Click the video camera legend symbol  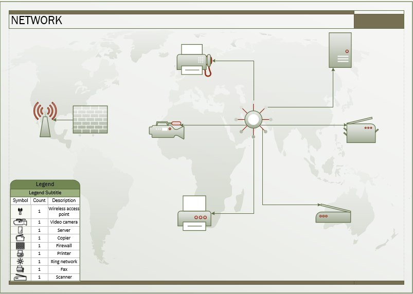click(20, 222)
